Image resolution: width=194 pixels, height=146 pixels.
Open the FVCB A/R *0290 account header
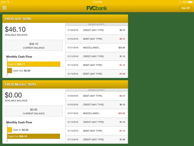click(65, 19)
